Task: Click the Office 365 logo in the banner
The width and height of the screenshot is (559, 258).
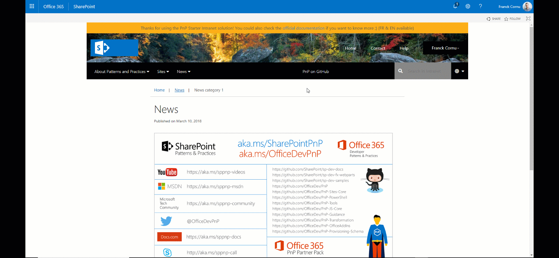Action: (361, 148)
